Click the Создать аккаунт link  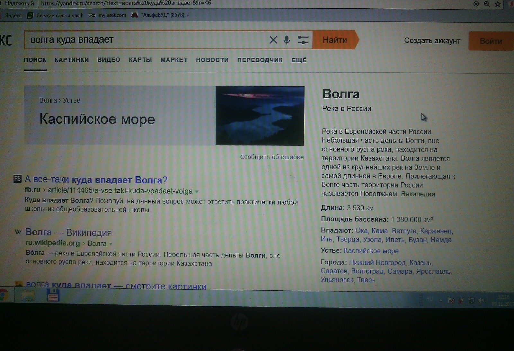pyautogui.click(x=432, y=41)
